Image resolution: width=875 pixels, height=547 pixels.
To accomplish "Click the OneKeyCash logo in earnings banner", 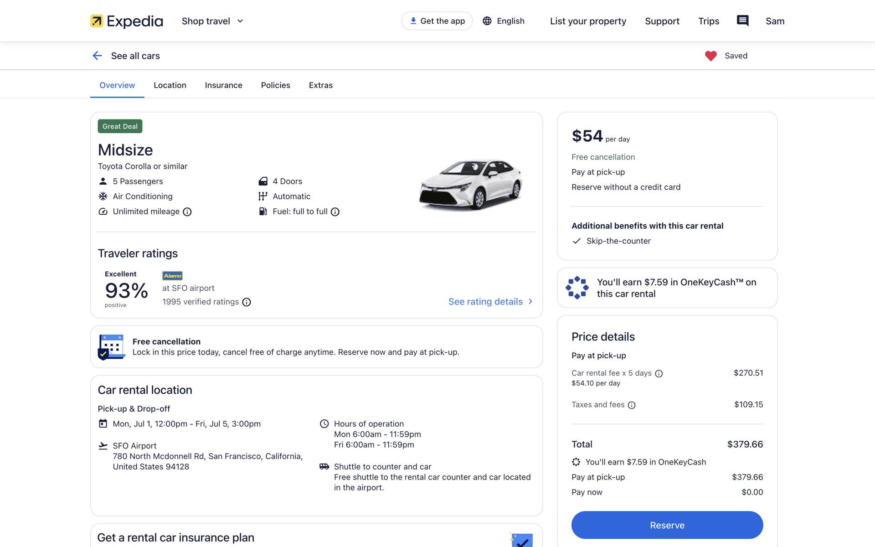I will click(x=577, y=288).
